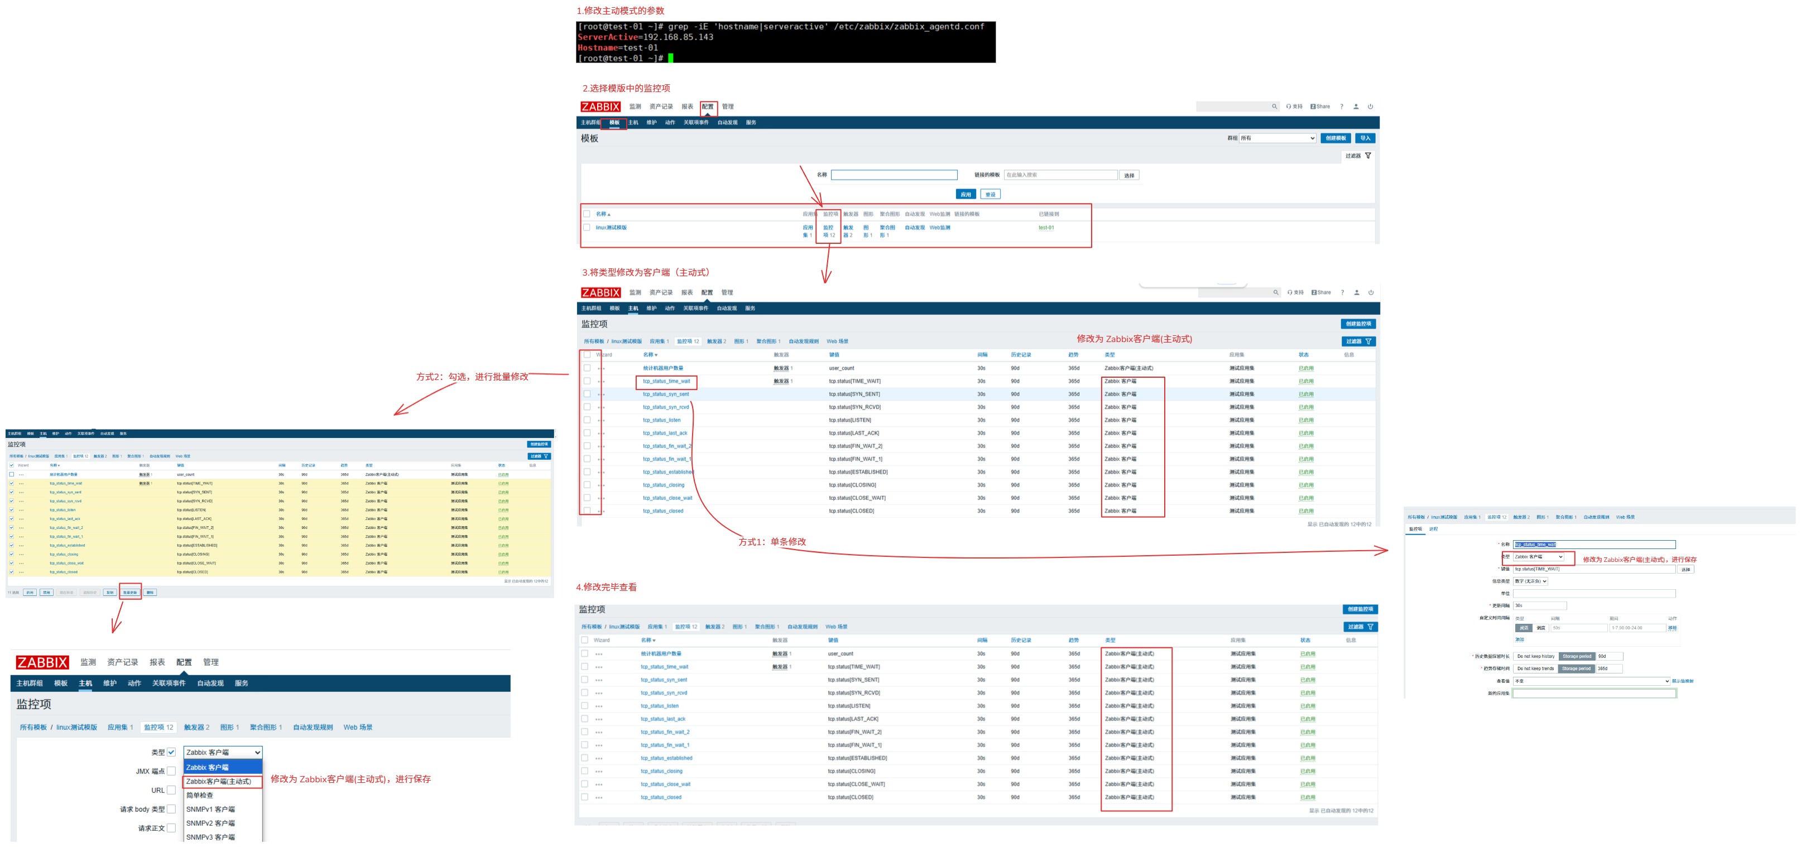Tick the 请求正文 checkbox
This screenshot has height=847, width=1801.
171,828
